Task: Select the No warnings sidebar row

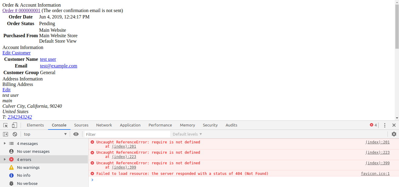Action: tap(44, 167)
